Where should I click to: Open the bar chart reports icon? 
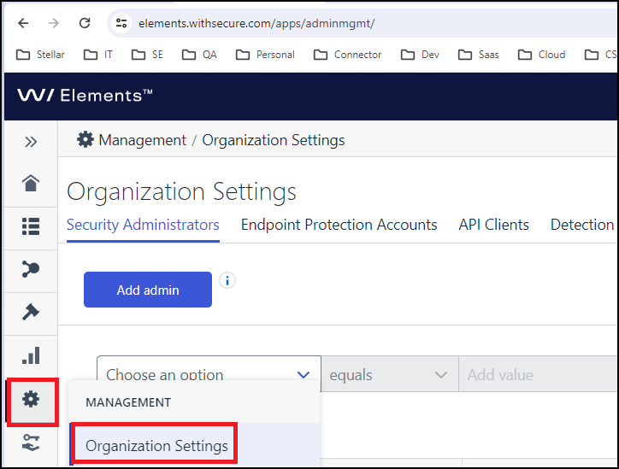tap(31, 355)
